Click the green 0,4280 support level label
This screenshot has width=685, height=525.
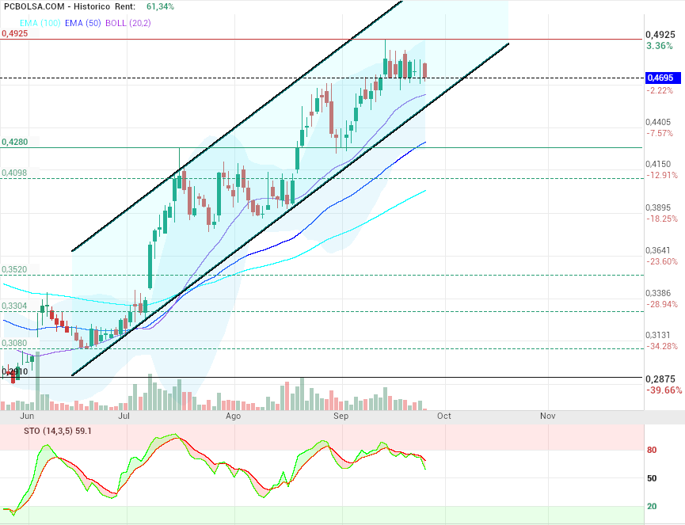pos(15,142)
